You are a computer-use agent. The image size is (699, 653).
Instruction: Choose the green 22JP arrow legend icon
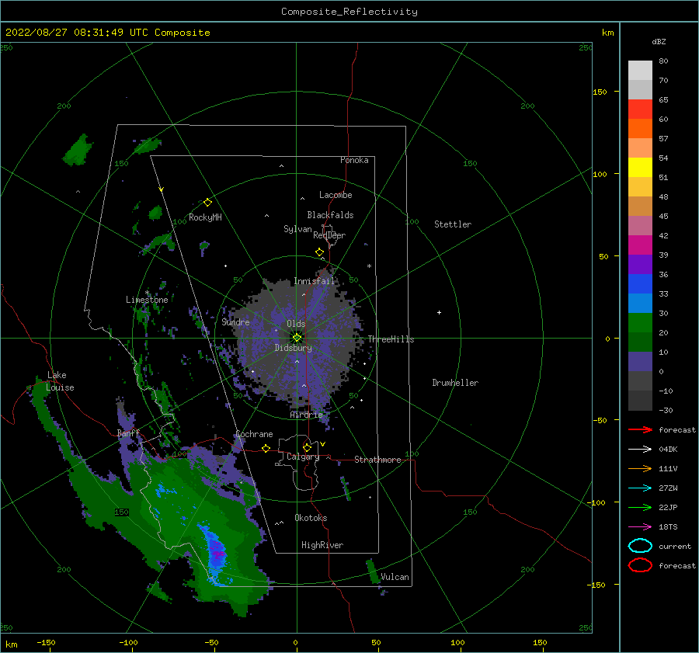(x=640, y=507)
